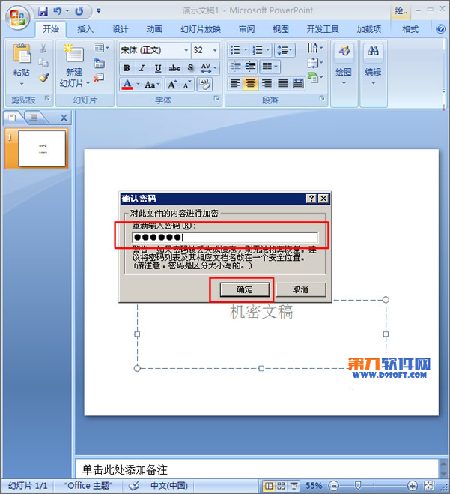The image size is (450, 494).
Task: Copy the selection to the clipboard
Action: coord(43,63)
